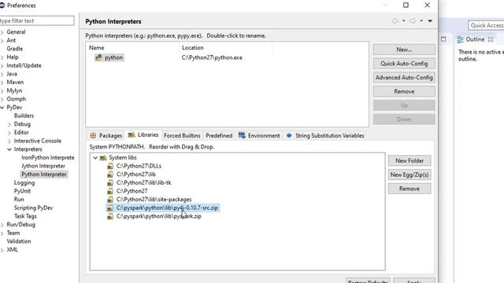Switch to String Substitution Variables tab
Screen dimensions: 504x283
pos(325,135)
